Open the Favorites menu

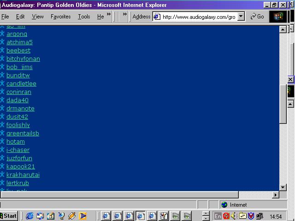click(x=60, y=17)
